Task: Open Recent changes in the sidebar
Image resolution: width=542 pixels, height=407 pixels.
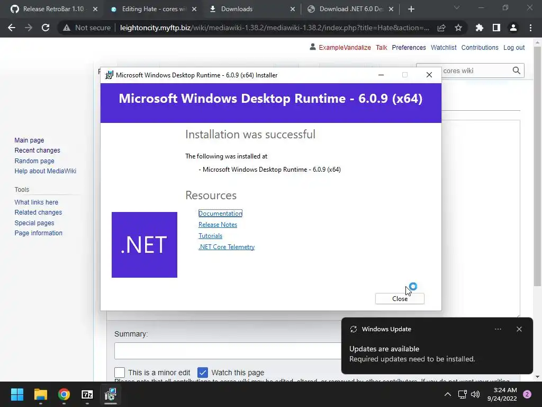Action: 38,150
